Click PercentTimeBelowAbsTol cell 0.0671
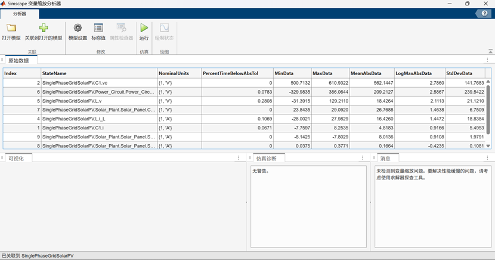Screen dimensions: 495x260 [x=237, y=128]
